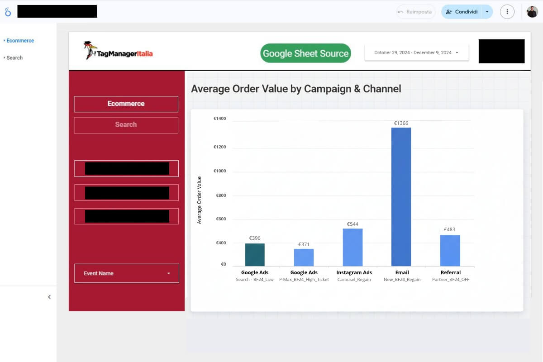Expand the Search section arrow
The image size is (543, 362).
(x=4, y=57)
